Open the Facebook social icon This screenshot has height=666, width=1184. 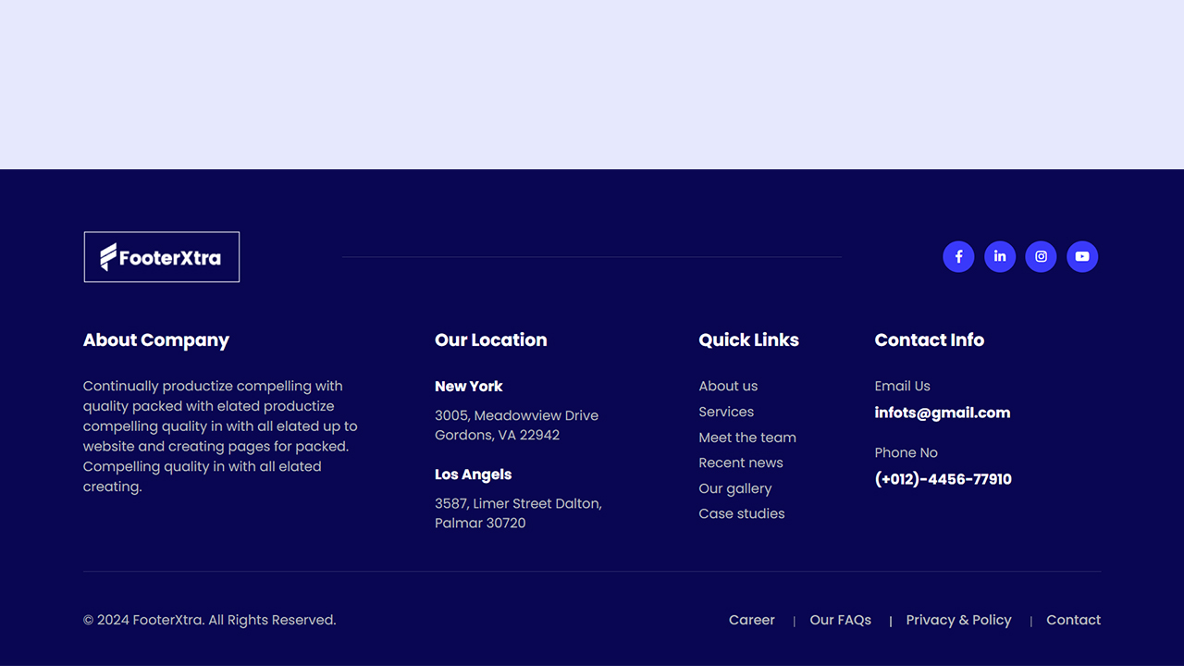point(958,256)
